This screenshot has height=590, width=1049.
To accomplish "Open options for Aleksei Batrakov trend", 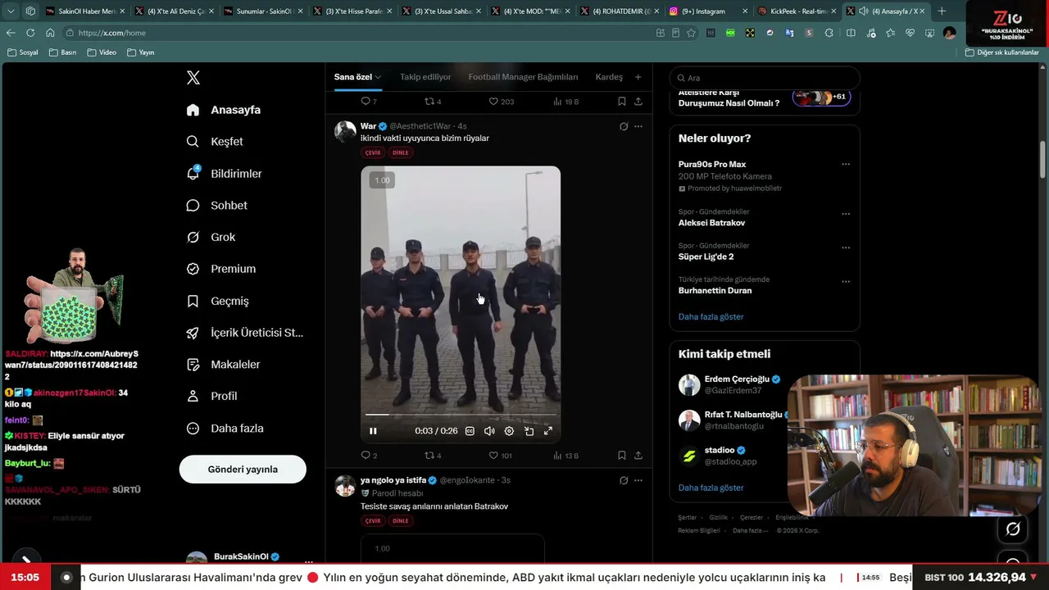I will pos(846,214).
